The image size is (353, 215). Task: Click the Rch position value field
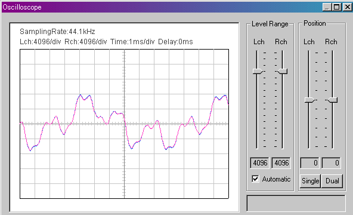click(x=331, y=162)
